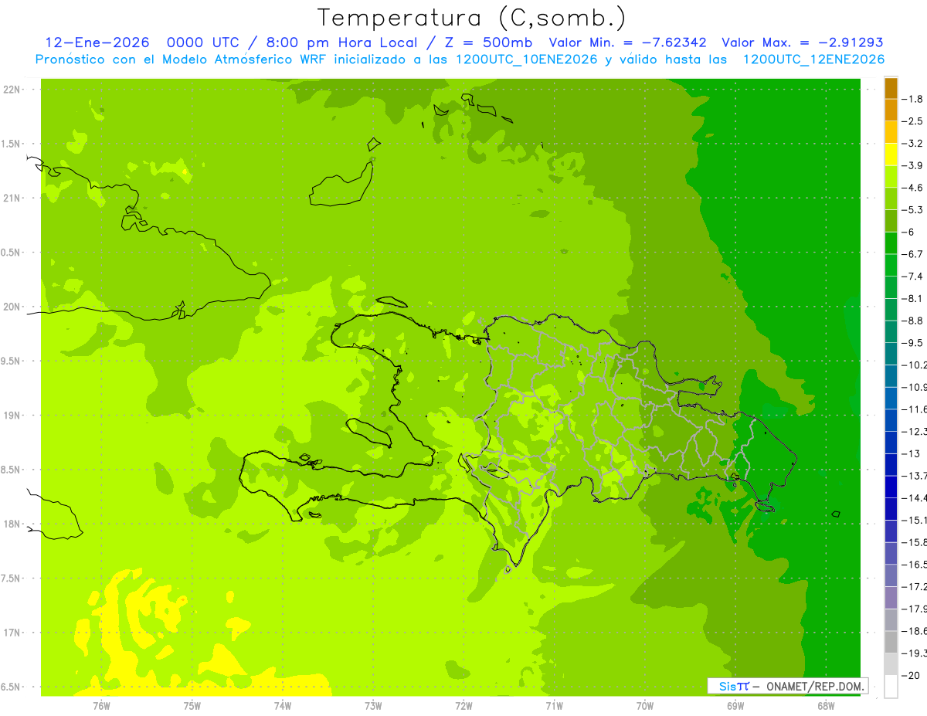
Task: Click the "75W" longitude label
Action: pyautogui.click(x=192, y=705)
